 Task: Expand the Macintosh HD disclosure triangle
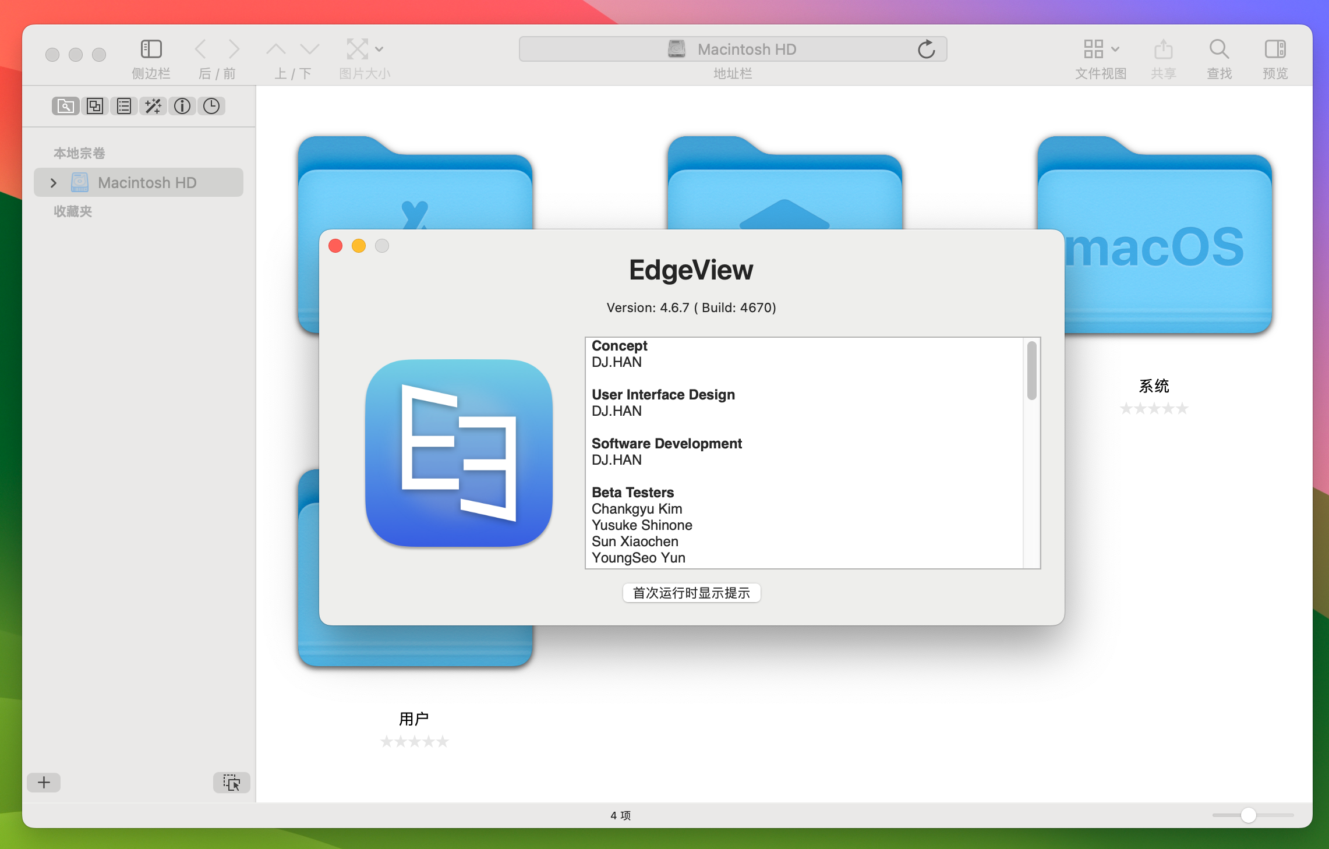coord(54,182)
